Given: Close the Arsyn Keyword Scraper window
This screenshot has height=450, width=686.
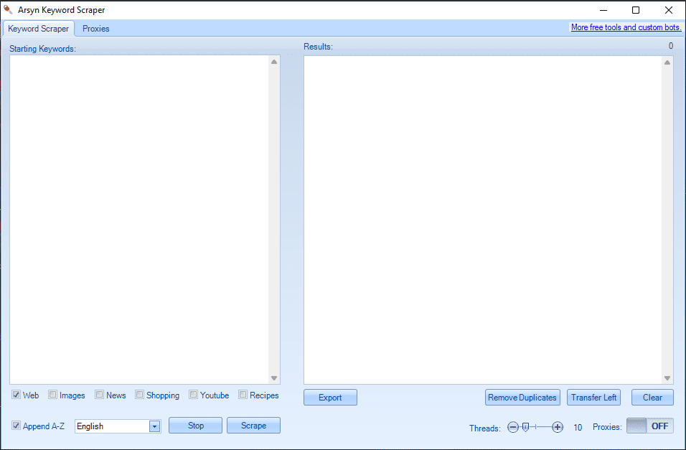Looking at the screenshot, I should pos(669,10).
